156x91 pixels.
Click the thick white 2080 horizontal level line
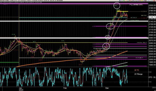[74, 38]
